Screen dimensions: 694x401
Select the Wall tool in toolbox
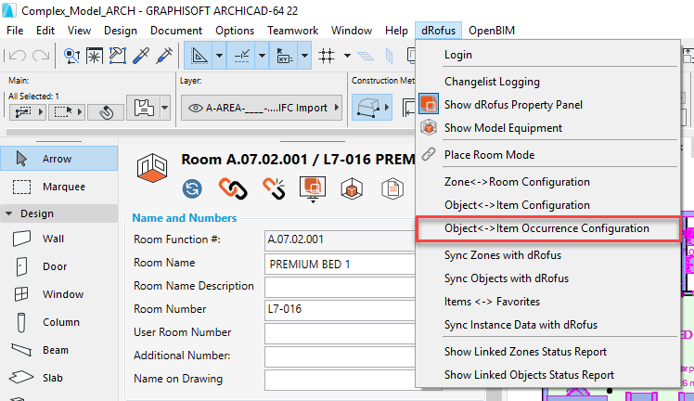pos(54,239)
